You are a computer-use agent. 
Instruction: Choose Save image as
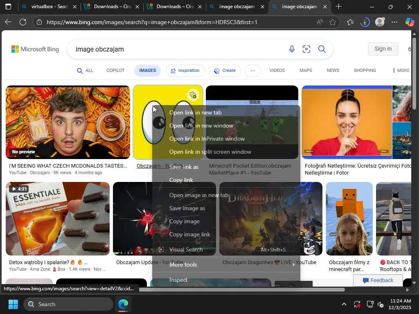226,208
